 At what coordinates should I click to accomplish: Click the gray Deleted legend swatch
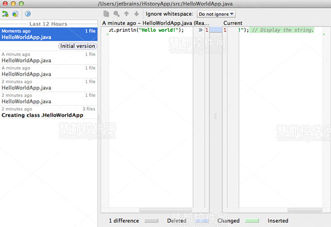[x=151, y=221]
